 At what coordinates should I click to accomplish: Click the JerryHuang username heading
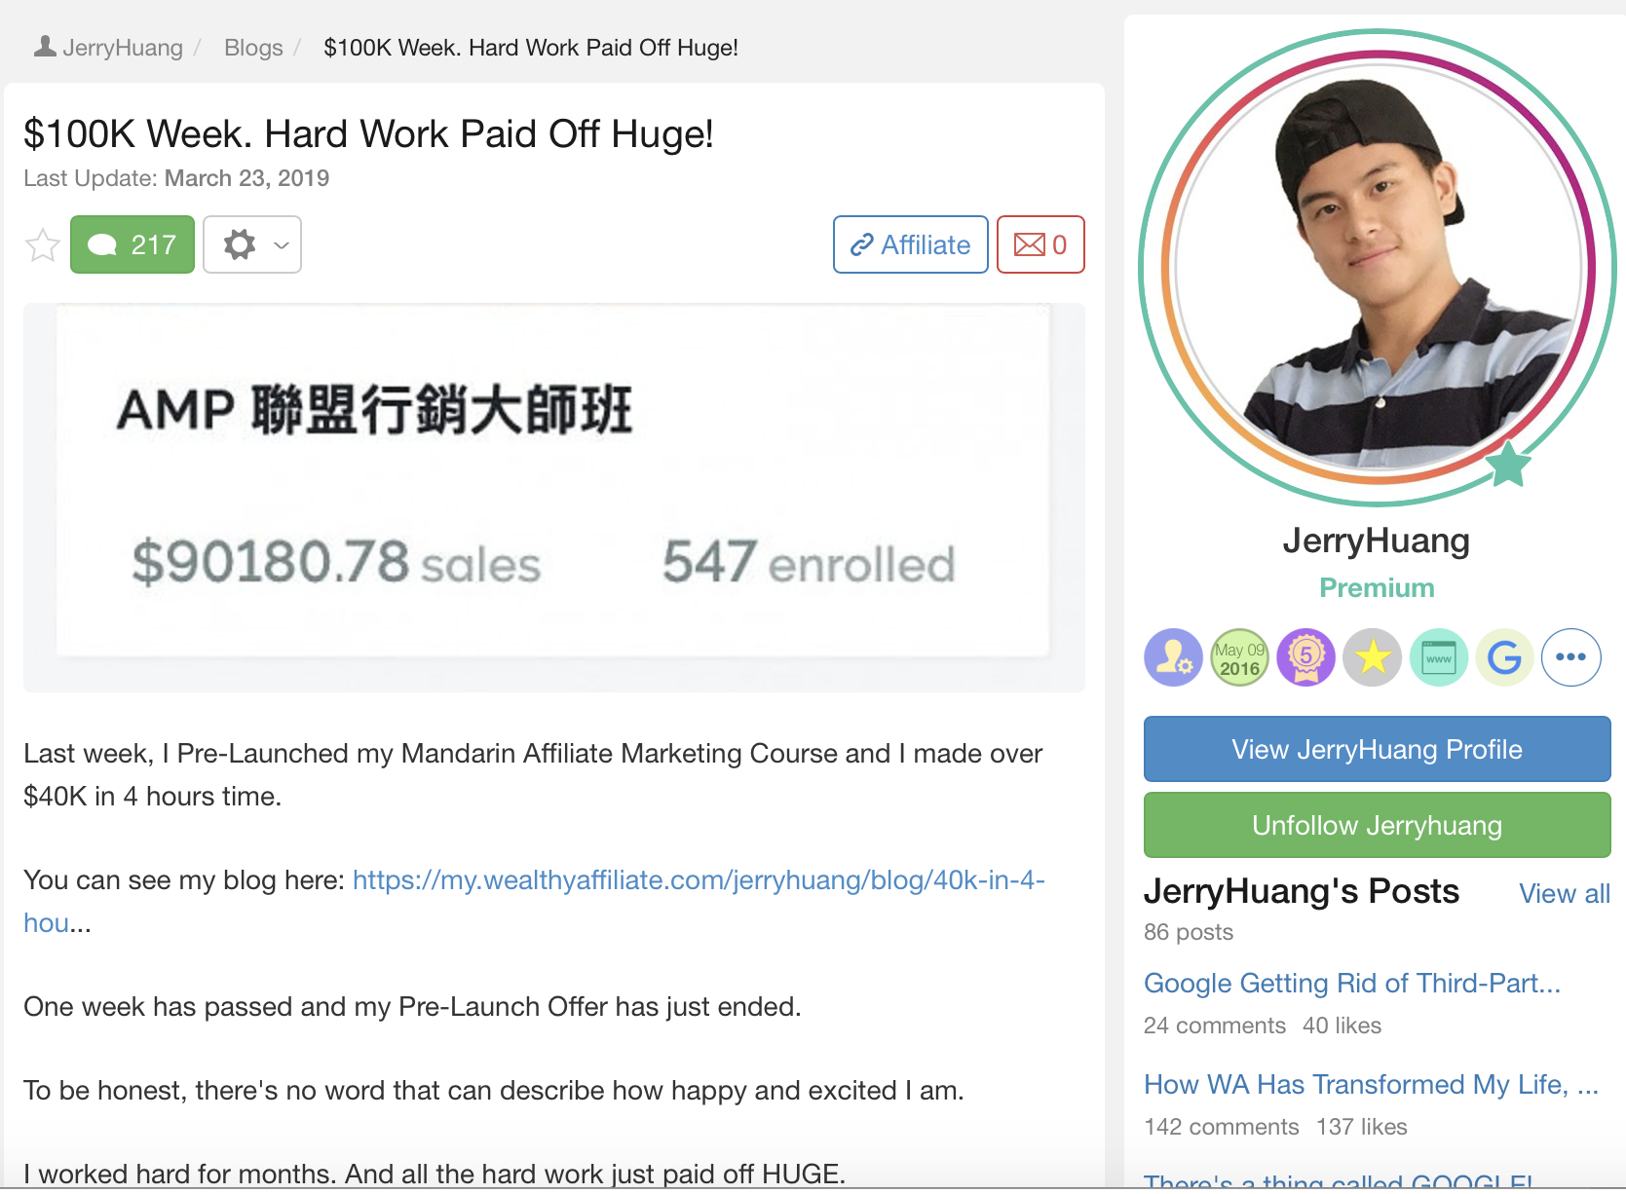coord(1376,541)
